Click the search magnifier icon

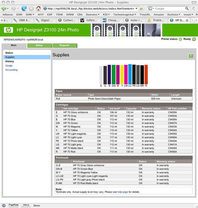point(187,9)
